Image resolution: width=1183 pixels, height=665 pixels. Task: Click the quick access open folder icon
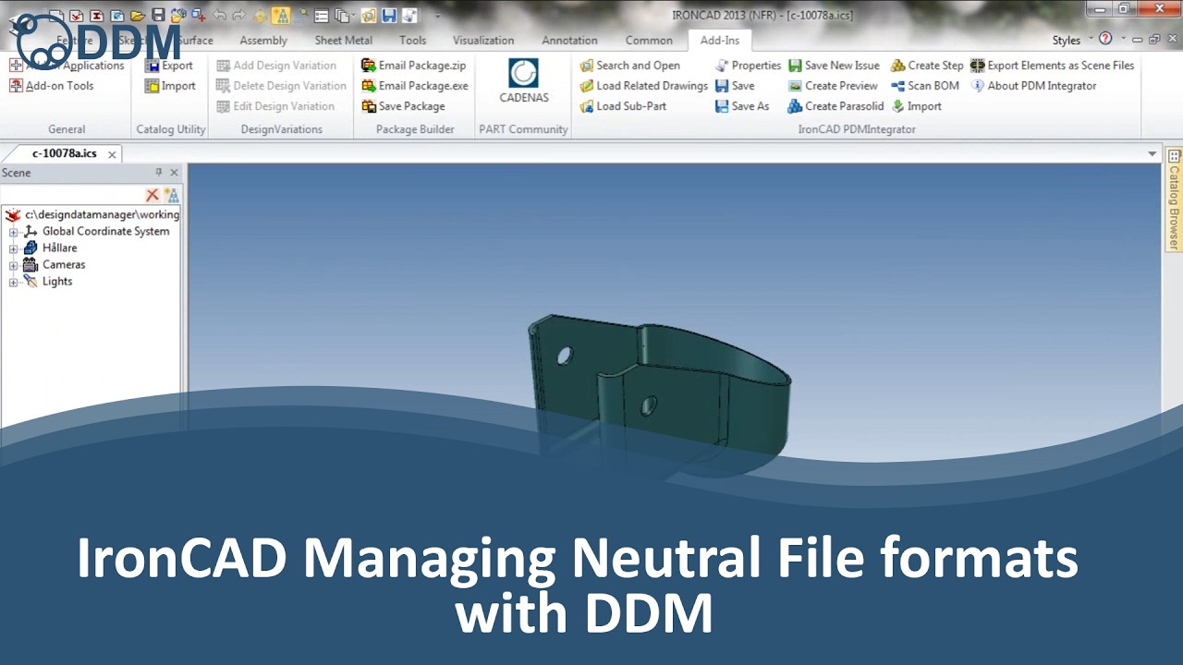(x=138, y=15)
